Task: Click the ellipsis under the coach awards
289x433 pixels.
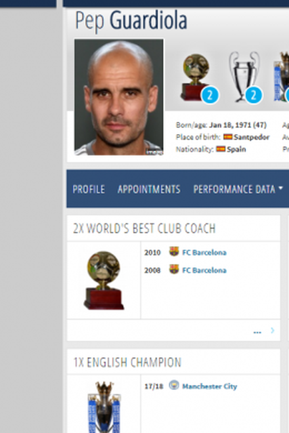Action: 257,332
